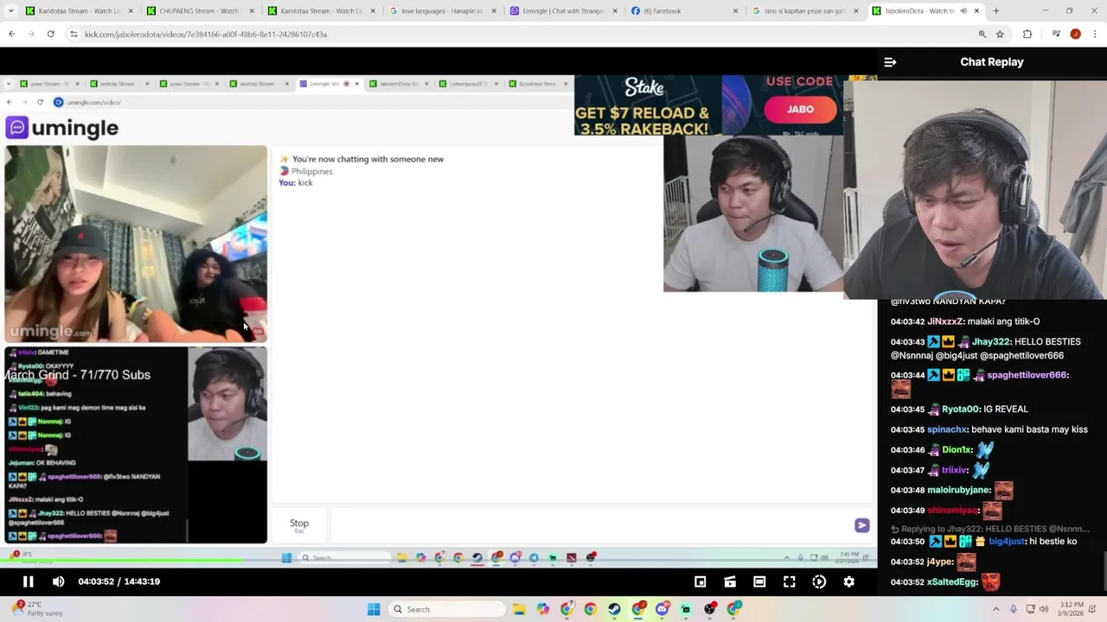Click username spaghettilover666 in Chat Replay
Image resolution: width=1107 pixels, height=622 pixels.
pyautogui.click(x=1027, y=375)
